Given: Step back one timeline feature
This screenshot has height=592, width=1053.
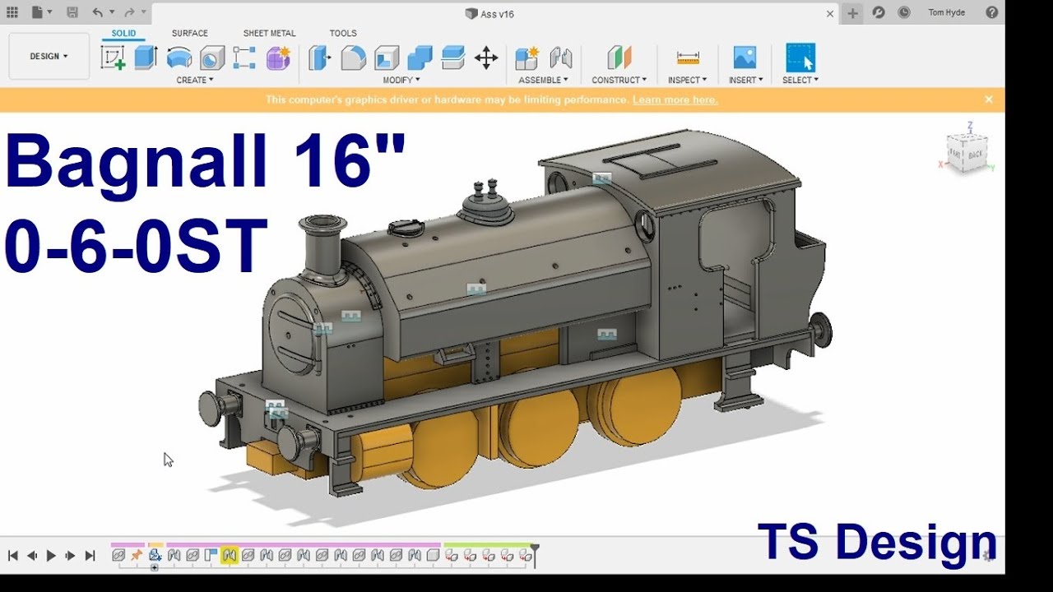Looking at the screenshot, I should coord(32,556).
